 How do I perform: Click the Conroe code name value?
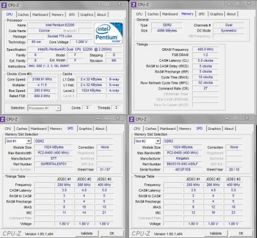tap(44, 31)
